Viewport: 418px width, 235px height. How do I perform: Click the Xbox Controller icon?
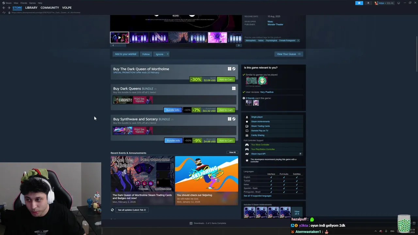(247, 145)
